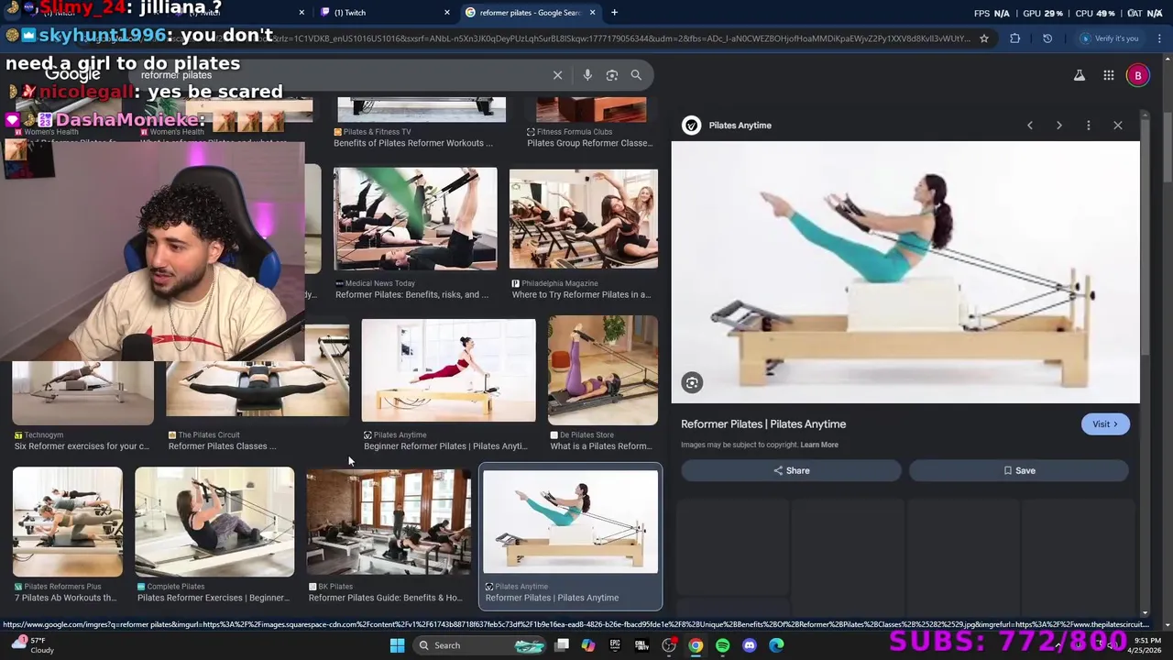The height and width of the screenshot is (660, 1173).
Task: Open De Pilates Store reformer thumbnail
Action: click(603, 370)
